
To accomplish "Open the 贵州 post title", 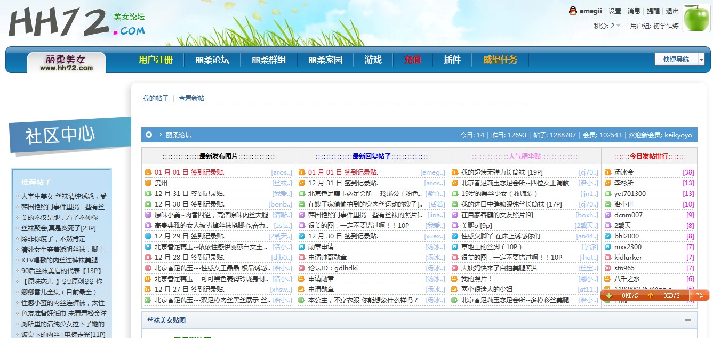I will [x=161, y=183].
